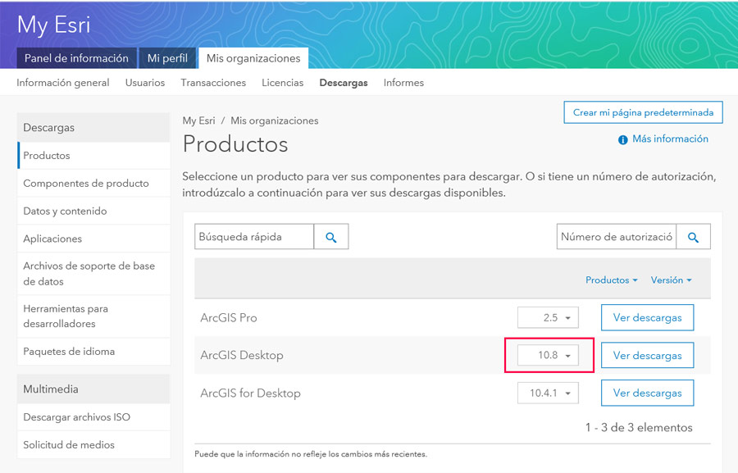Image resolution: width=738 pixels, height=473 pixels.
Task: Open Solicitud de medios in sidebar
Action: (x=93, y=445)
